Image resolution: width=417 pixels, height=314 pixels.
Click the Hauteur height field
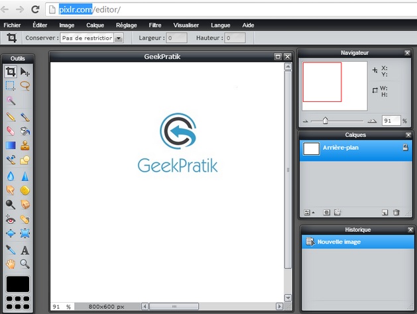tap(235, 38)
